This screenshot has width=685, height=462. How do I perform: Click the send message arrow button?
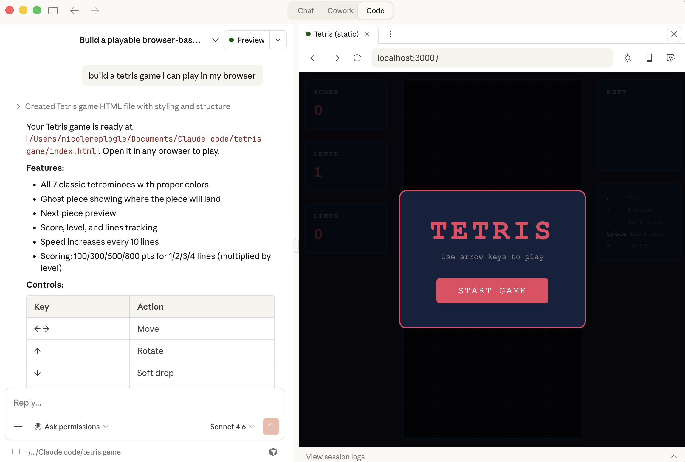click(x=271, y=427)
